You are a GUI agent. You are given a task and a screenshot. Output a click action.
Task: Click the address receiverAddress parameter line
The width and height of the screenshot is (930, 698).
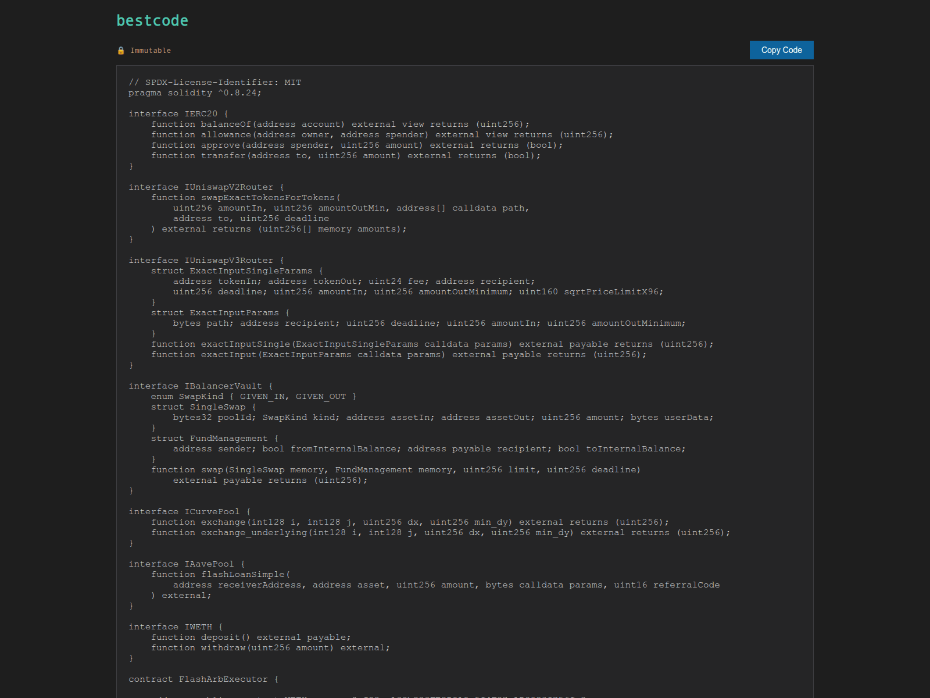click(446, 585)
